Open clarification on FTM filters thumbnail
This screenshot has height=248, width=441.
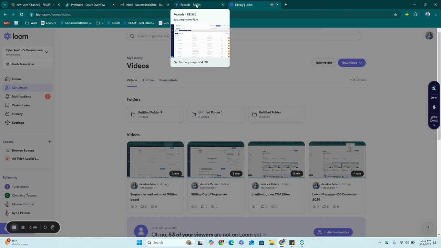[276, 160]
